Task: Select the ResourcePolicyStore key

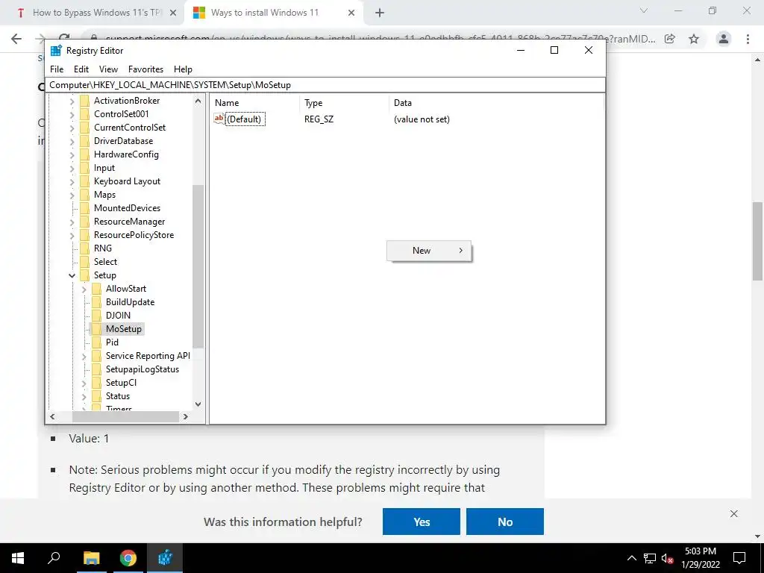Action: pos(134,235)
